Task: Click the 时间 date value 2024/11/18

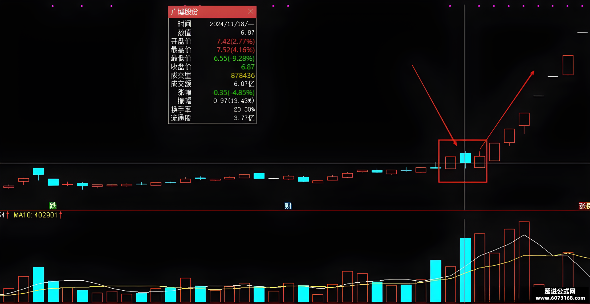Action: pos(232,24)
